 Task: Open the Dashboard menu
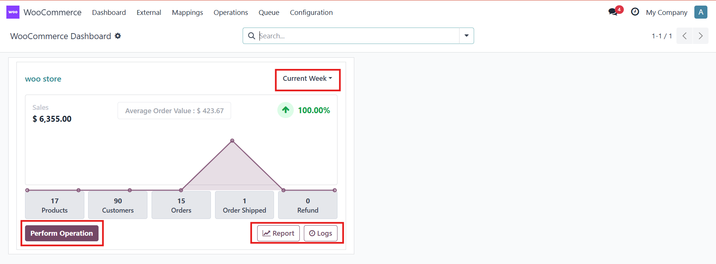[x=109, y=12]
